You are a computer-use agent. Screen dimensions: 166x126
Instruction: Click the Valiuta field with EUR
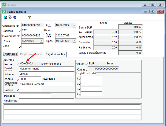pos(97,64)
